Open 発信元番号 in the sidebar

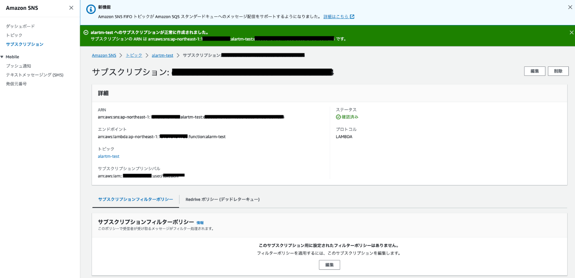16,84
